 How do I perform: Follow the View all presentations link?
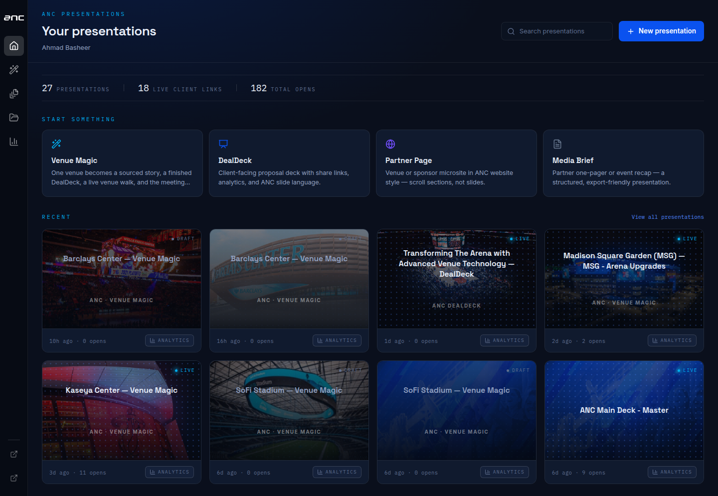click(668, 217)
